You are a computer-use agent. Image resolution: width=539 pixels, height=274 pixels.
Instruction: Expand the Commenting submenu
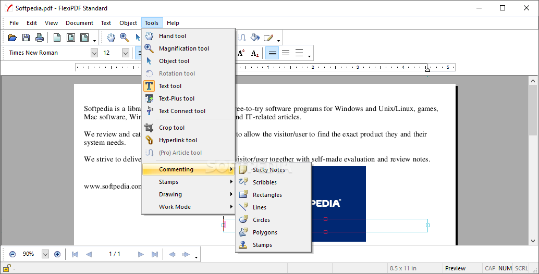pos(188,169)
